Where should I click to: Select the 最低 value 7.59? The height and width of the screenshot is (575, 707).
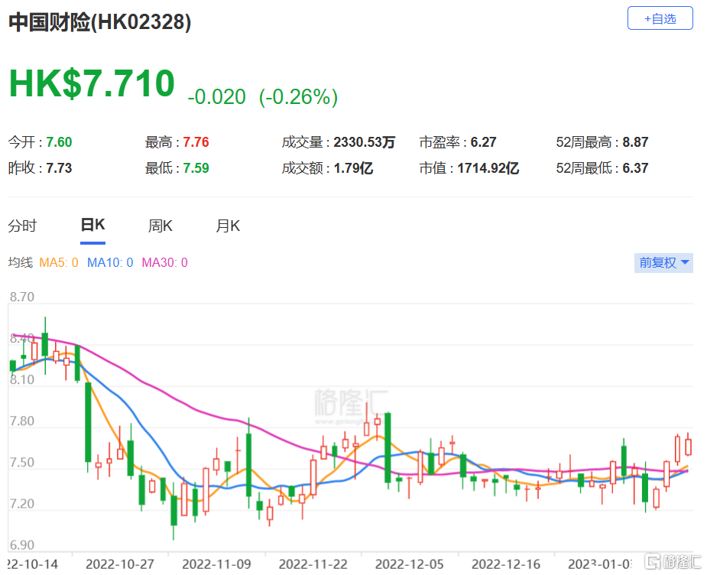(x=196, y=167)
